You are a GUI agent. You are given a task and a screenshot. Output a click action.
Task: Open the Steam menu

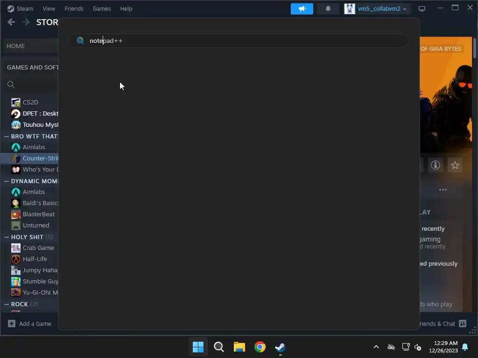[20, 8]
